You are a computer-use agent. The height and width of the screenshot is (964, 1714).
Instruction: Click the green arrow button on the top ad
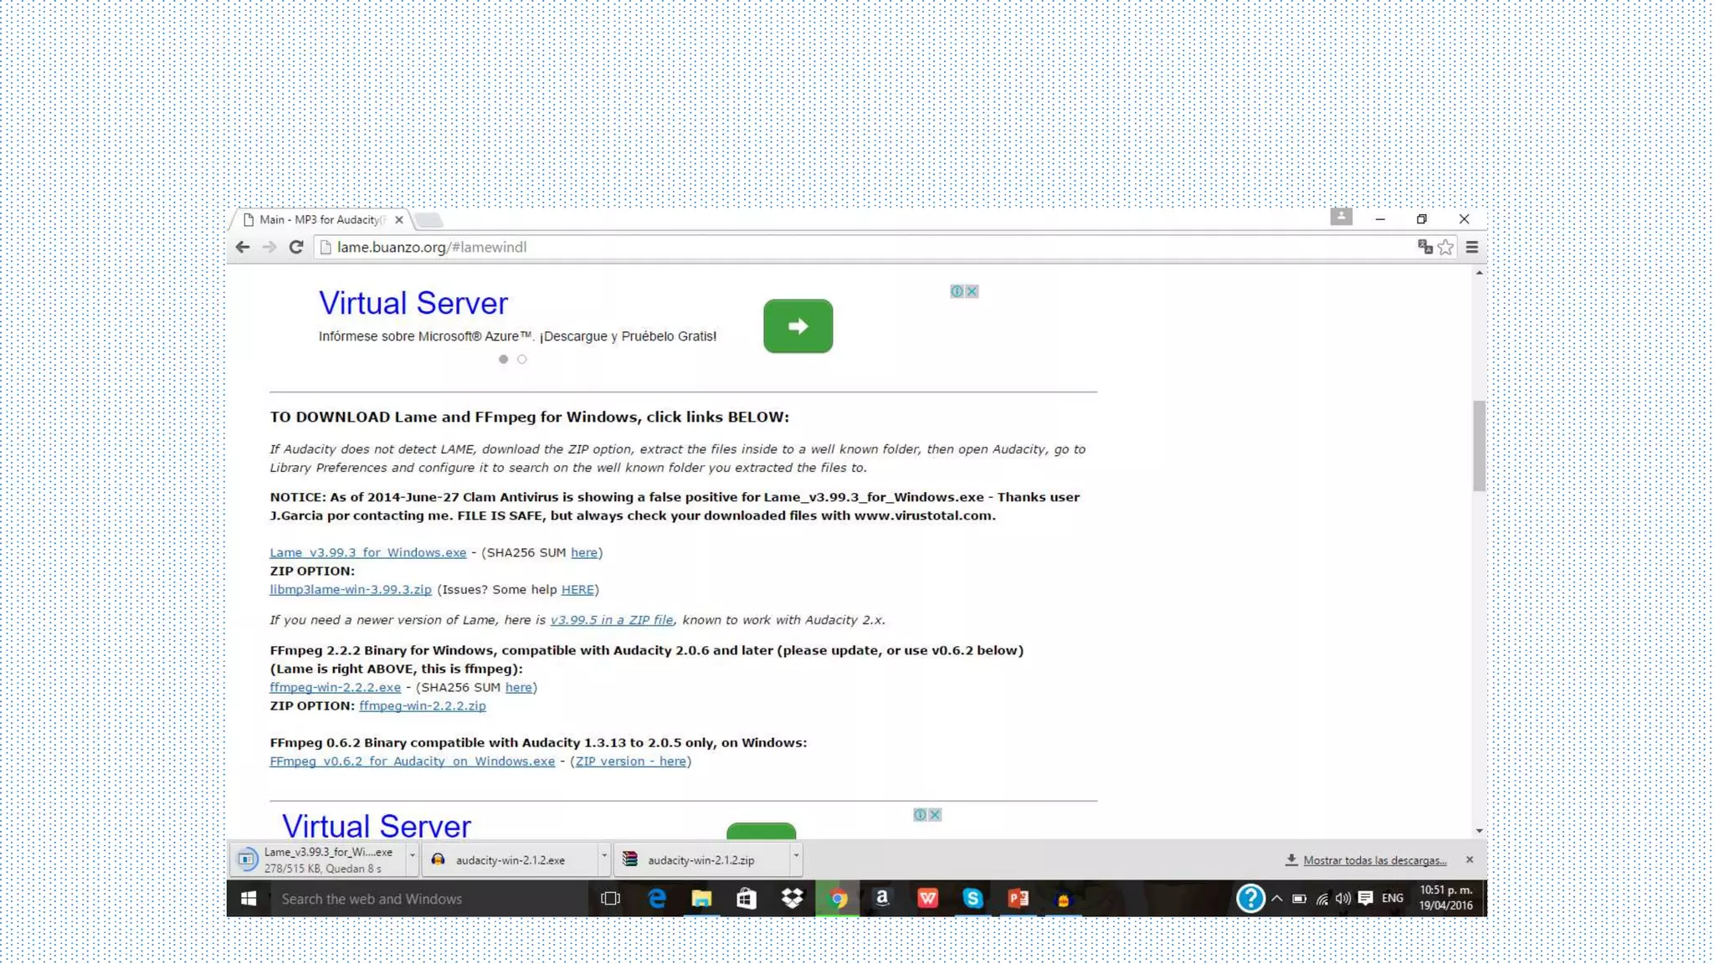(x=798, y=326)
